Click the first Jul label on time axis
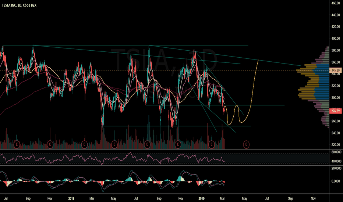 (x=6, y=198)
